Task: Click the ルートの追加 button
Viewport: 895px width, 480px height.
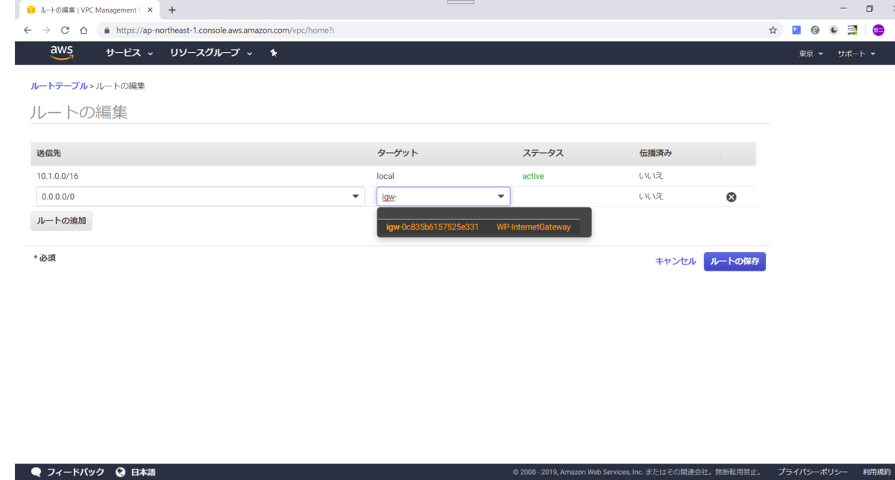Action: point(61,221)
